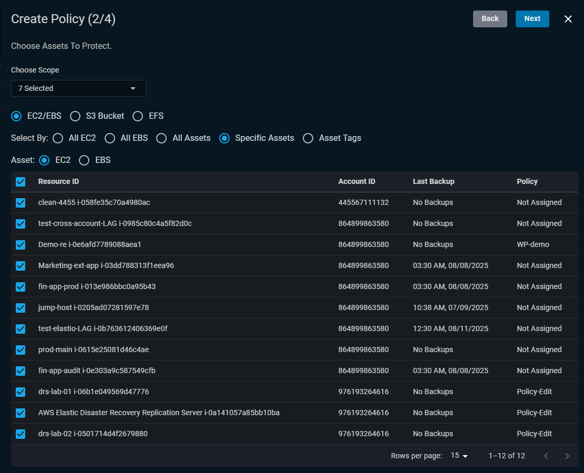
Task: Close the Create Policy dialog
Action: (568, 18)
